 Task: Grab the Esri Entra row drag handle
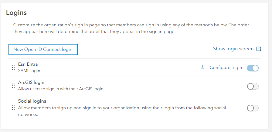(x=13, y=68)
